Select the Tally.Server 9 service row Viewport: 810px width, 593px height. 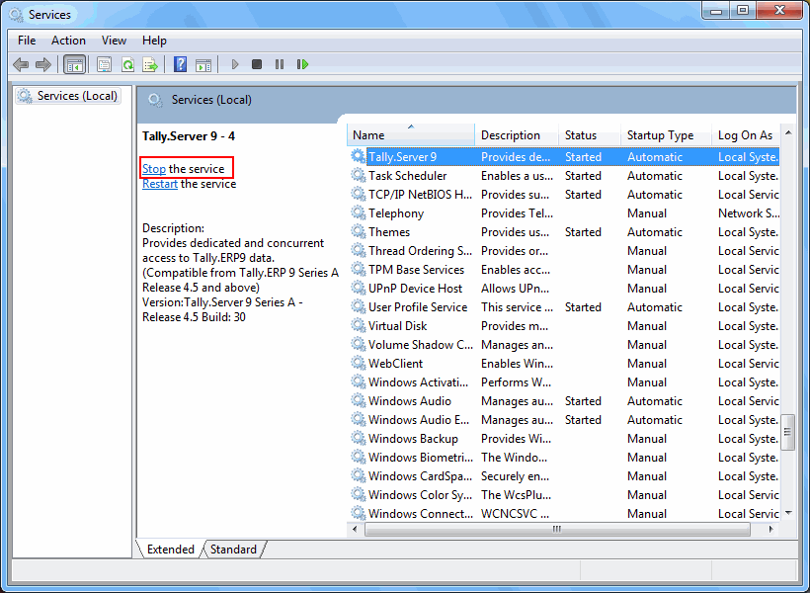pyautogui.click(x=564, y=157)
